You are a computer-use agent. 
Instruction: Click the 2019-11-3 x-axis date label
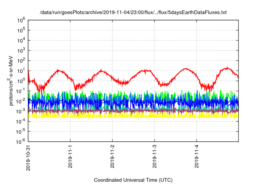point(155,156)
